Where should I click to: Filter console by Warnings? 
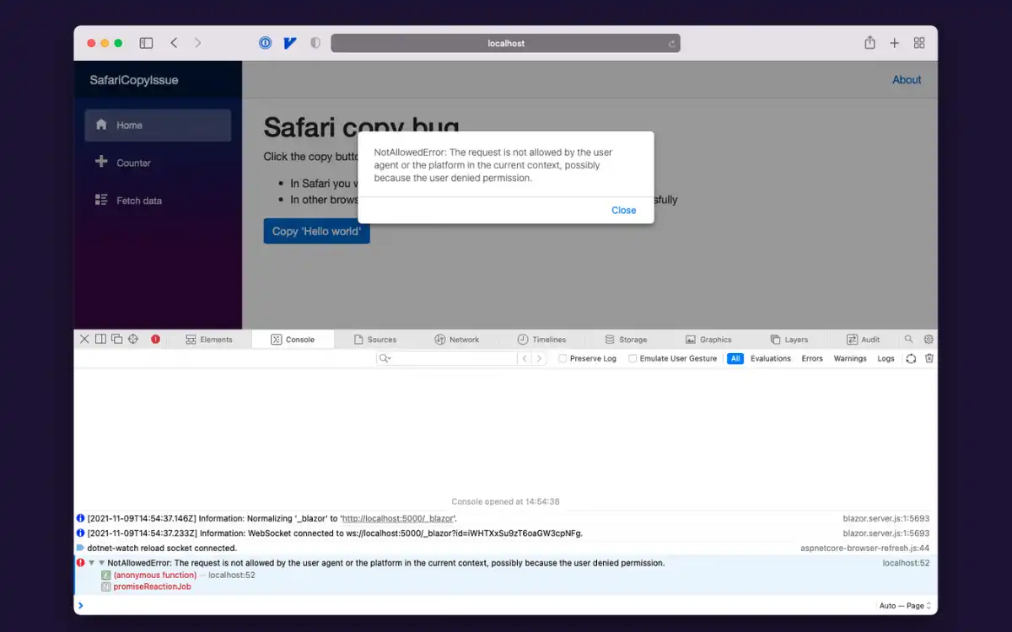pos(850,359)
